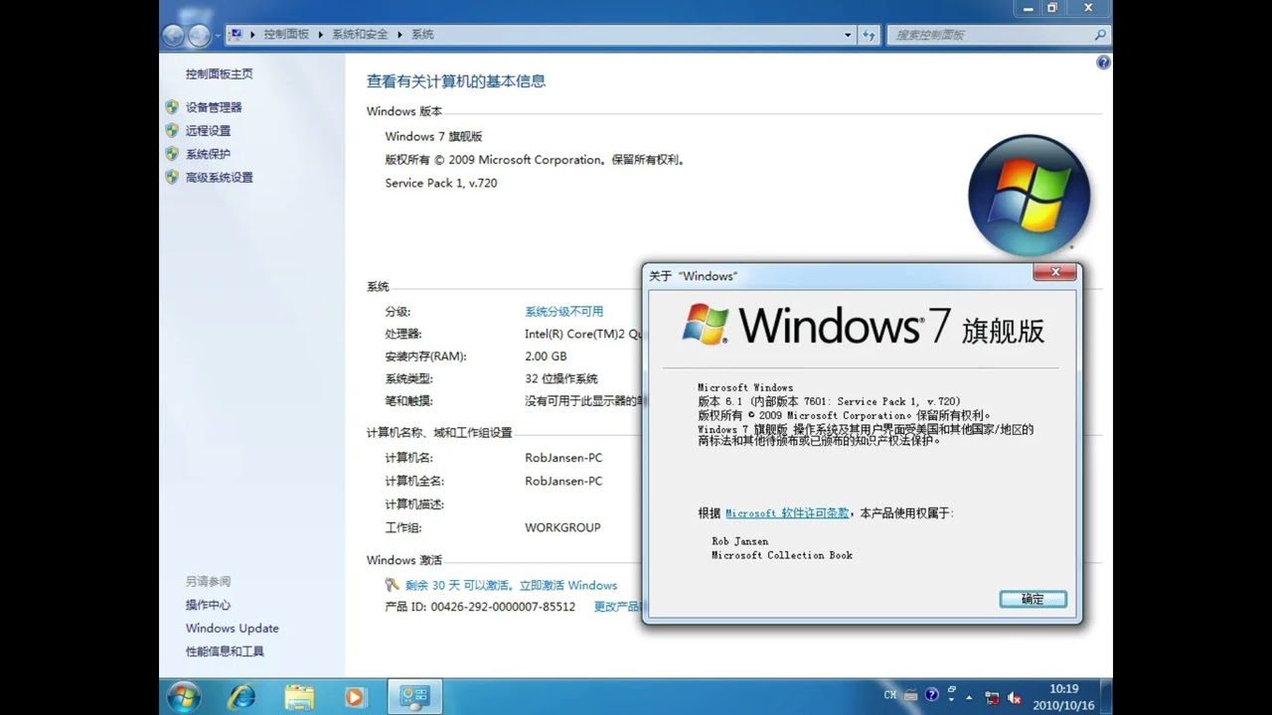Click the shield icon beside 设备管理器

click(172, 106)
